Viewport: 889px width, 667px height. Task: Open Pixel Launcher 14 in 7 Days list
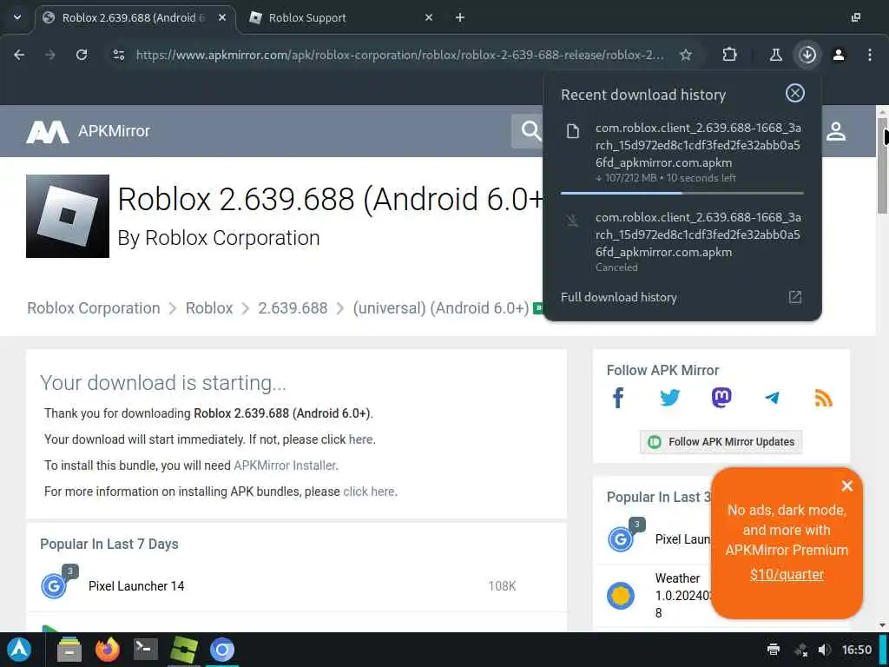pos(136,586)
